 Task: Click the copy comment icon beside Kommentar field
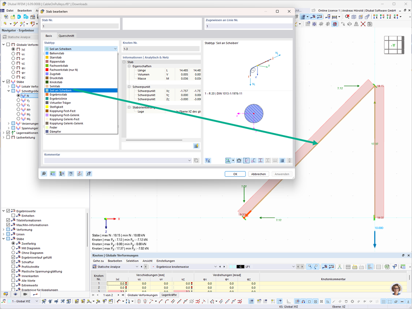tap(196, 160)
